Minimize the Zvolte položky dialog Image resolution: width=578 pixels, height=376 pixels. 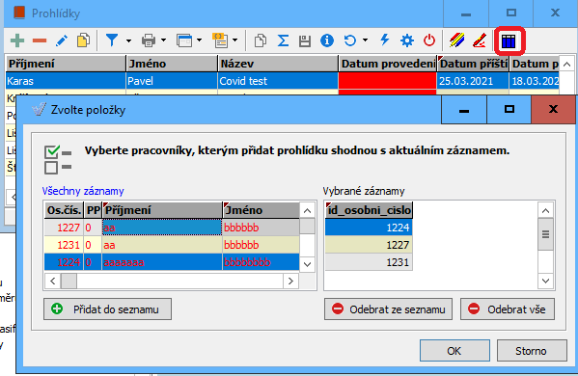pos(464,109)
